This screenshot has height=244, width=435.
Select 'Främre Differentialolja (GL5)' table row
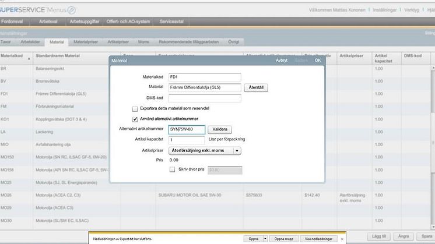pos(61,94)
